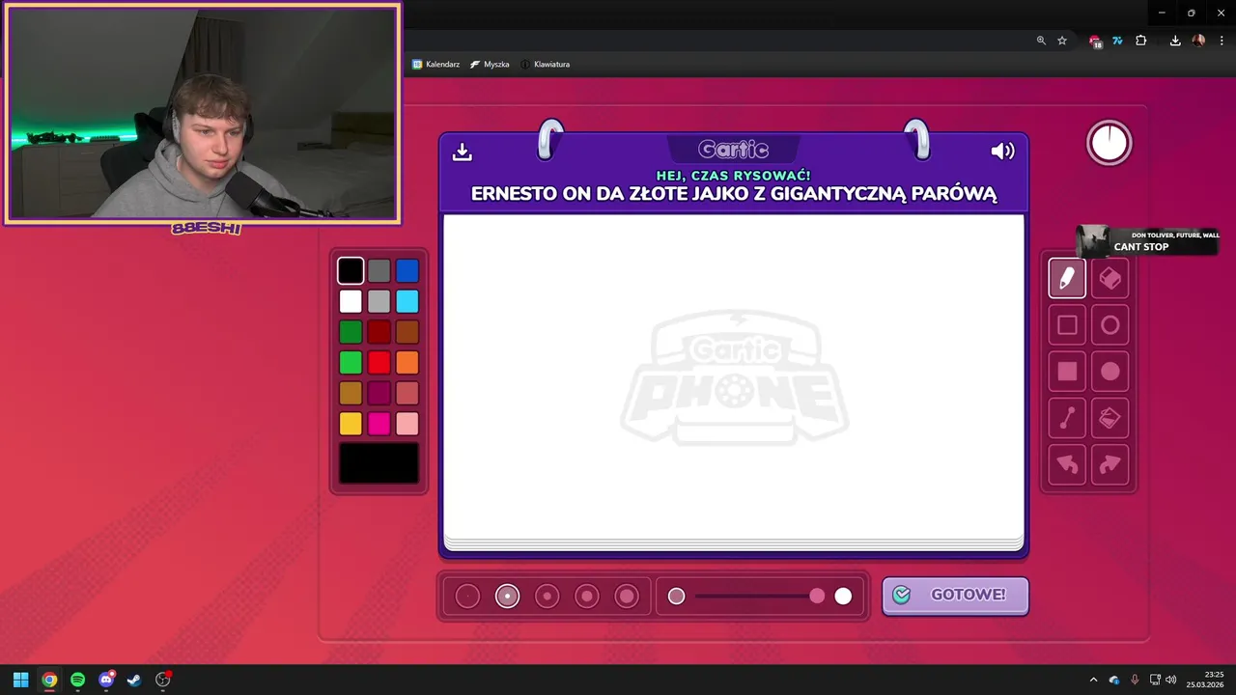The image size is (1236, 695).
Task: Pick the orange color swatch
Action: [x=407, y=363]
